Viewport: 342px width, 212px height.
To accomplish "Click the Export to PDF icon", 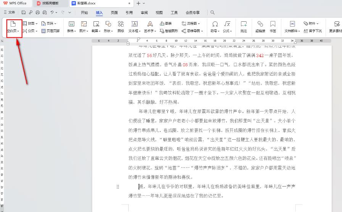I will coord(31,13).
